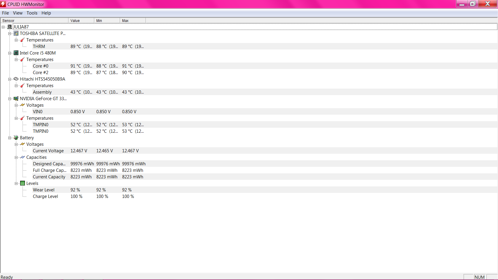The width and height of the screenshot is (498, 280).
Task: Restore down the HWMonitor window
Action: point(473,4)
